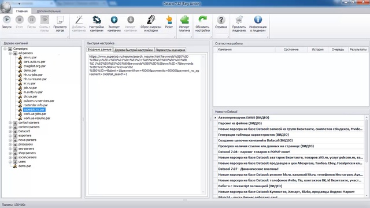Open Настройки кампании
This screenshot has height=208, width=370.
coord(97,24)
